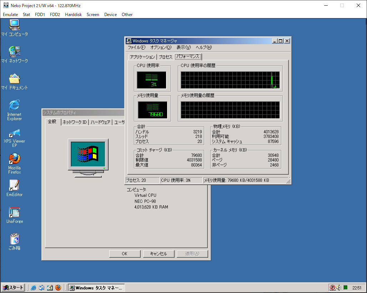The image size is (367, 293).
Task: Select the マイ ドキュメント folder icon
Action: 15,82
